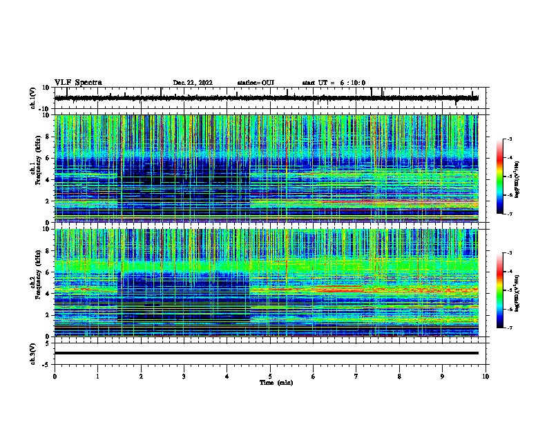This screenshot has height=422, width=547.
Task: Click the '6' tick on ch.1 frequency axis
Action: 48,159
